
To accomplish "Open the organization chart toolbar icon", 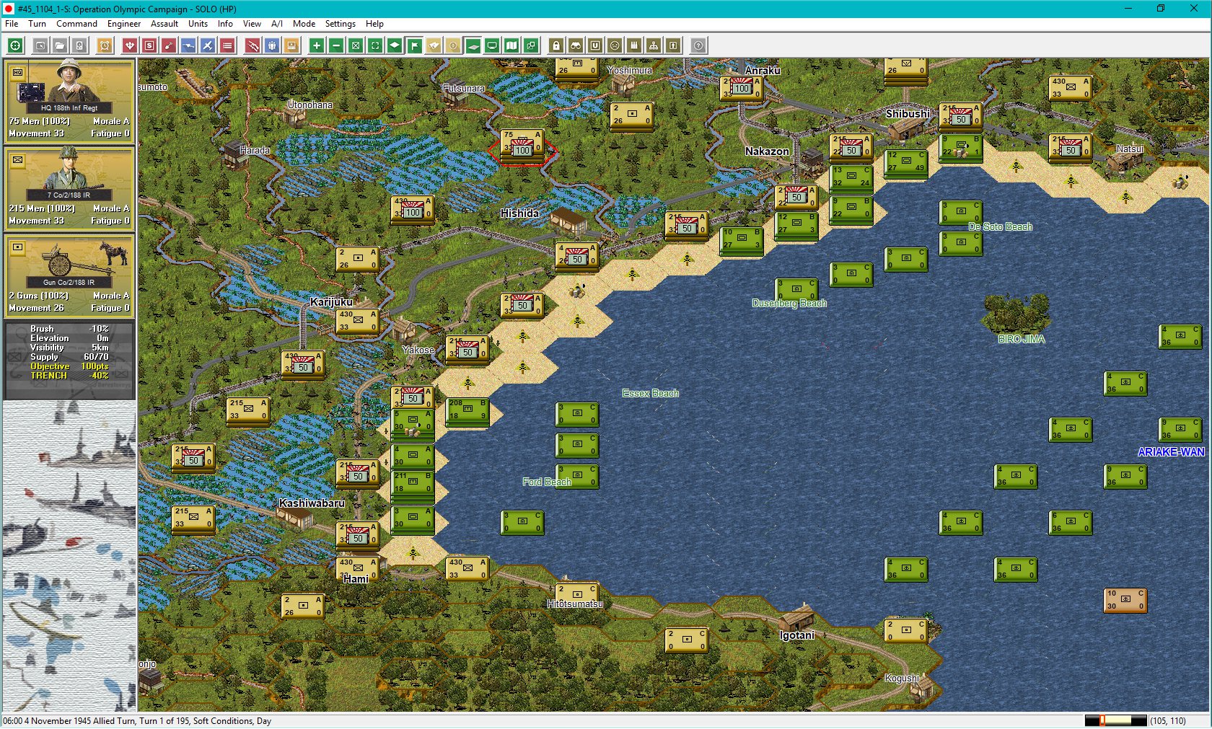I will click(654, 46).
